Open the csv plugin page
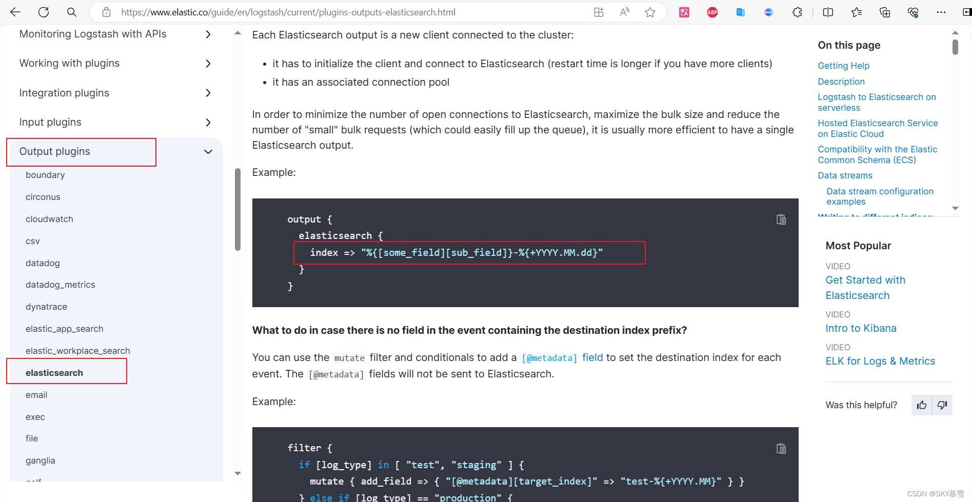This screenshot has height=502, width=972. coord(33,241)
